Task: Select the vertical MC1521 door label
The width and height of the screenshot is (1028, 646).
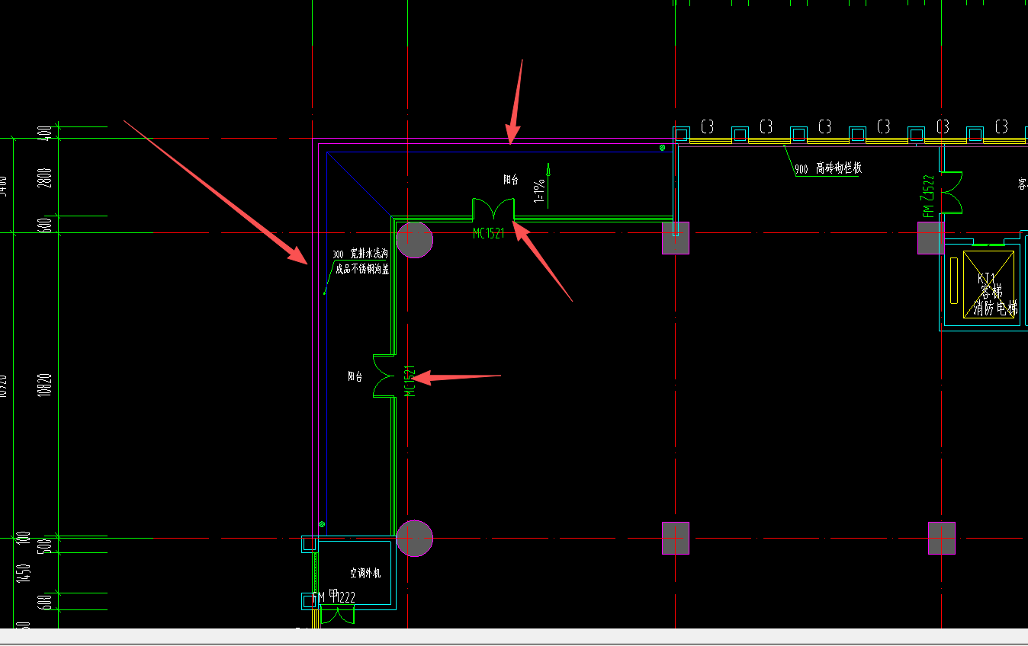Action: [410, 380]
